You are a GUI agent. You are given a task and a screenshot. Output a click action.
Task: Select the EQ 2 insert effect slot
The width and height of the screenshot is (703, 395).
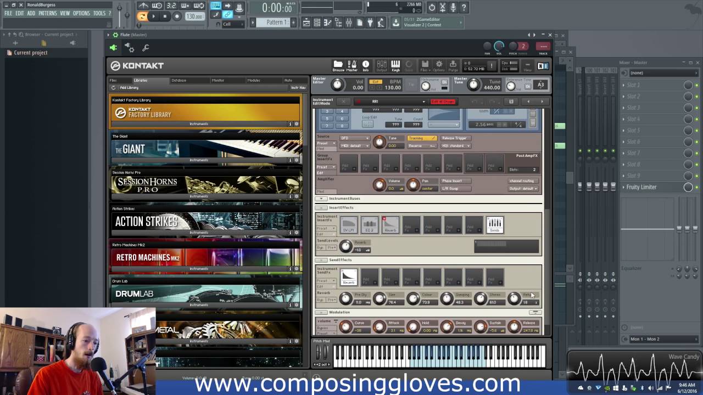(x=370, y=224)
